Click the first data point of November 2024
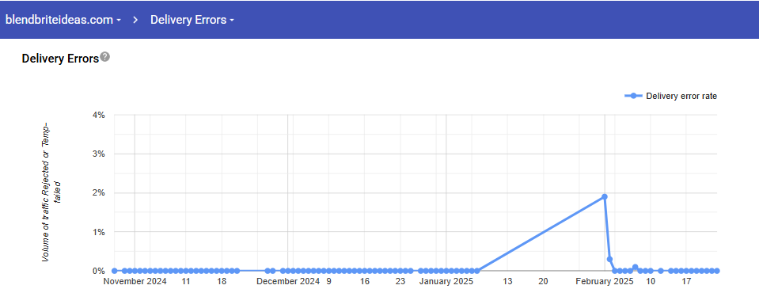 coord(114,271)
